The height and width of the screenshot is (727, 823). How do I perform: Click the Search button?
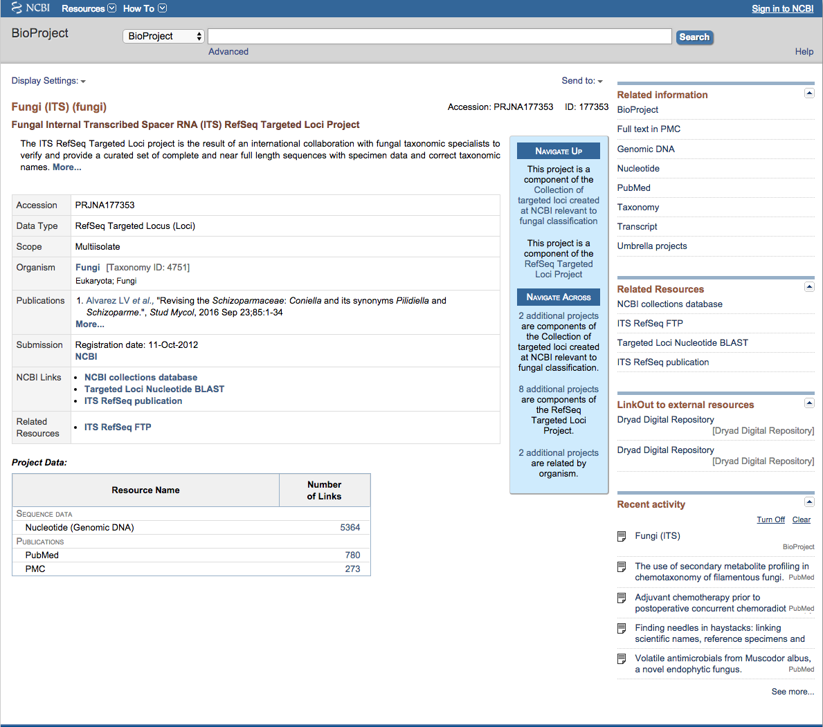(694, 37)
